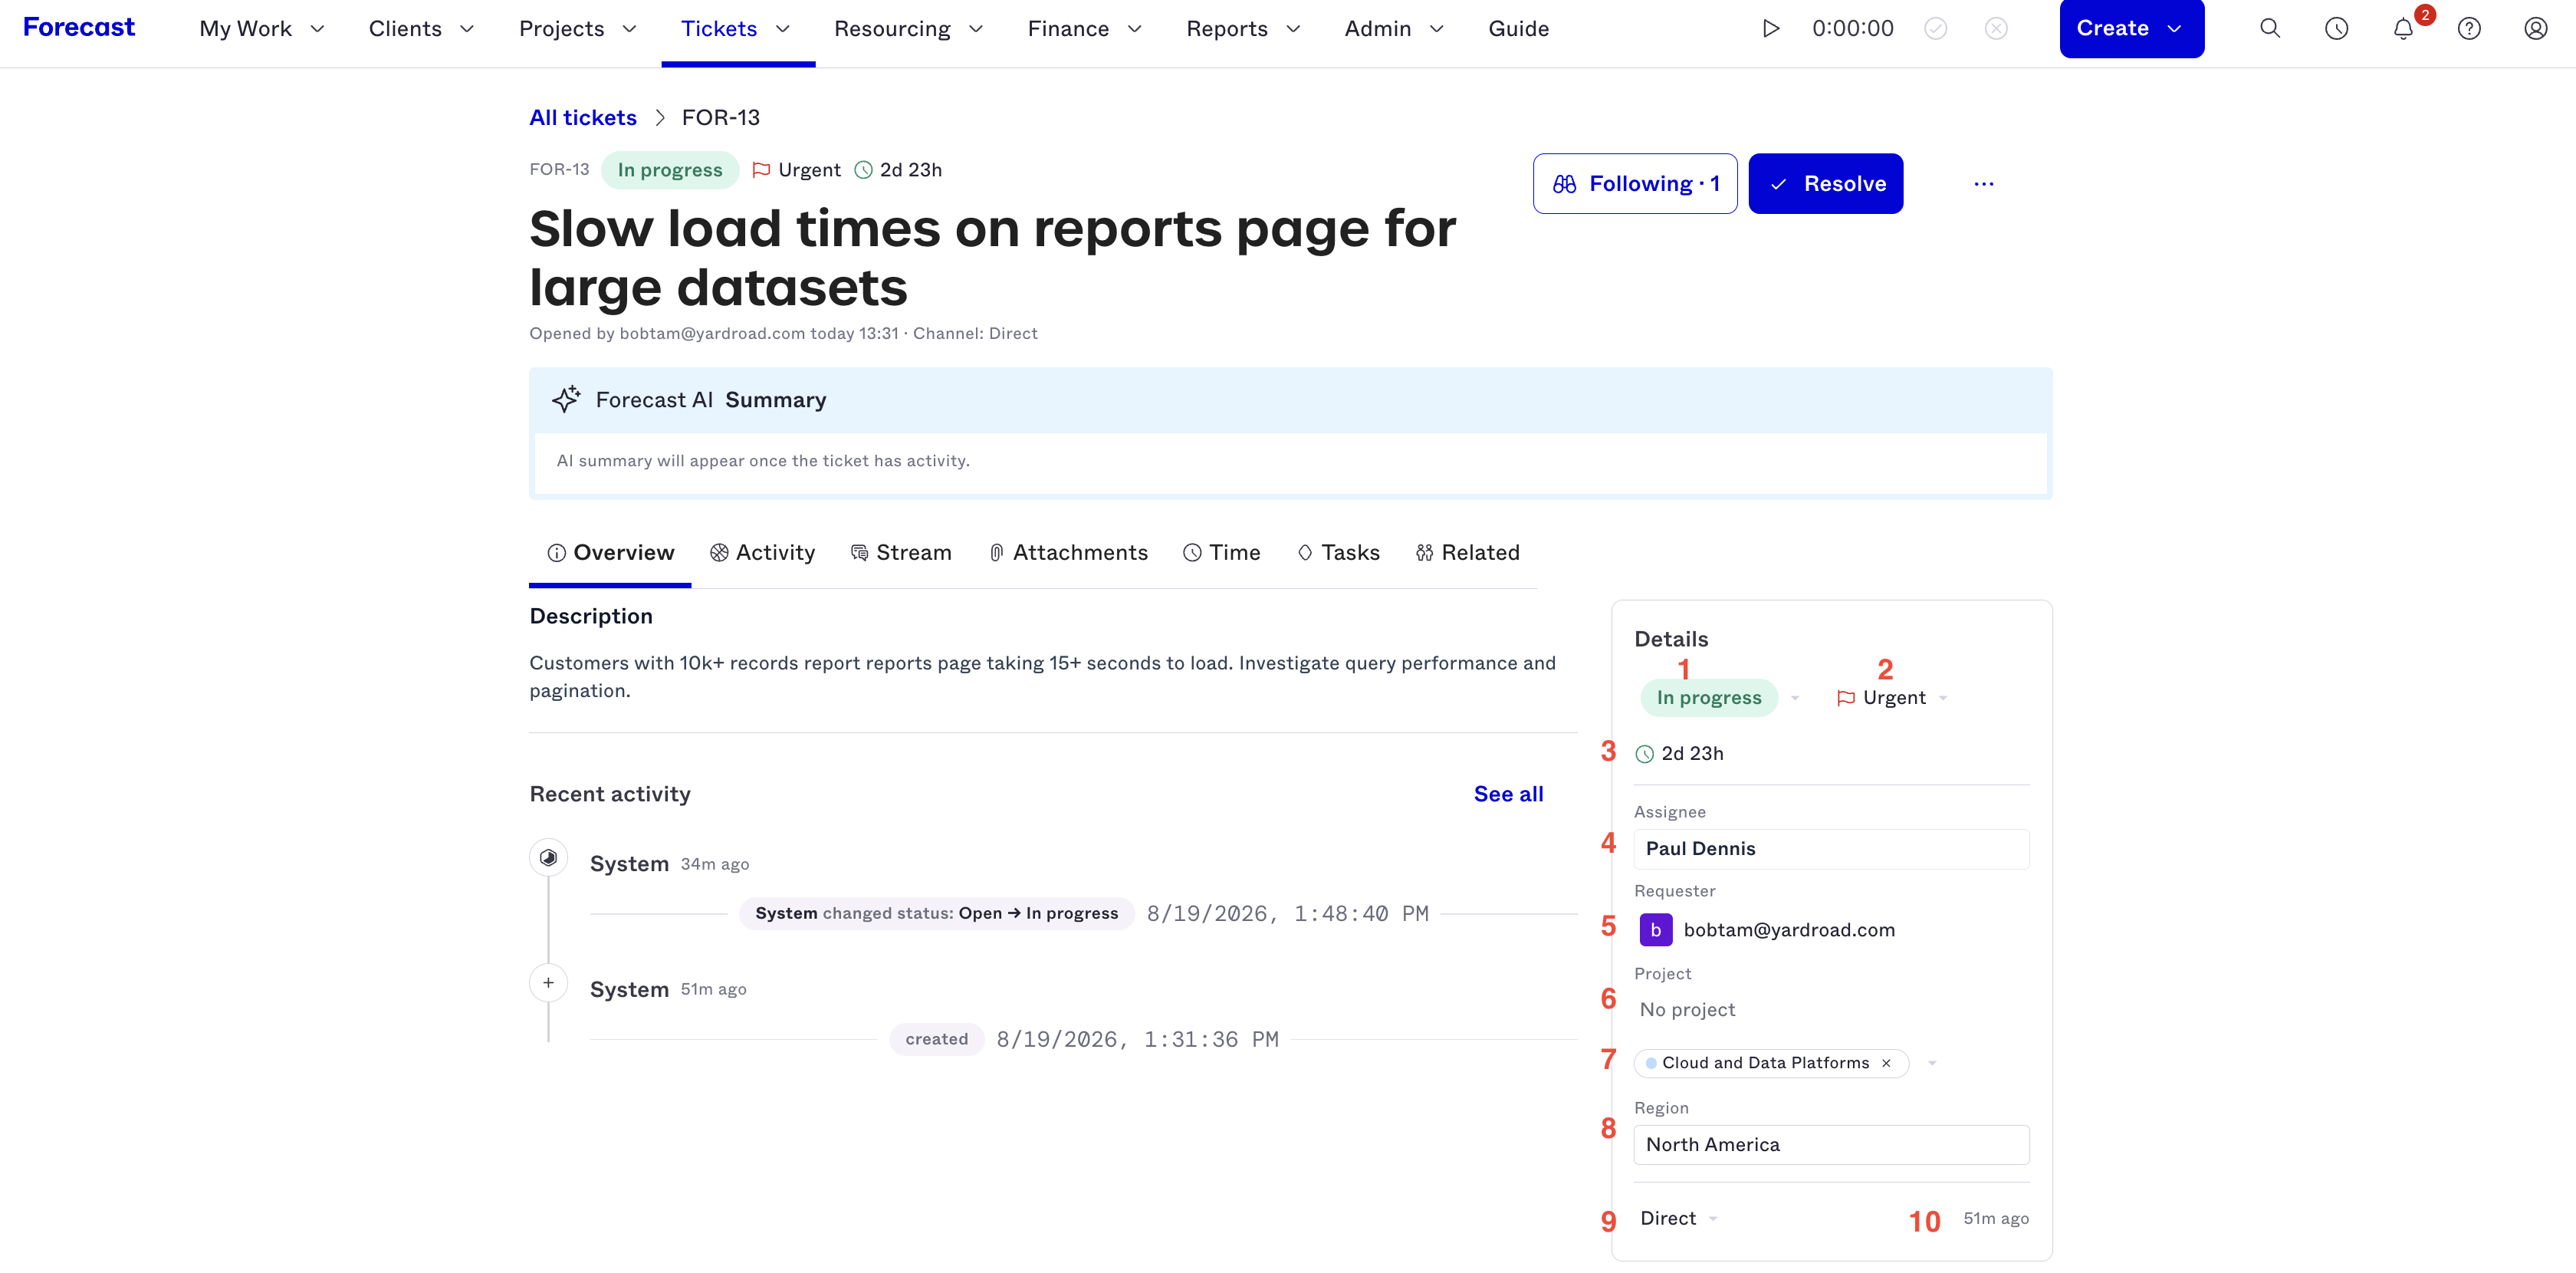Image resolution: width=2576 pixels, height=1273 pixels.
Task: Click the No project value
Action: [1688, 1010]
